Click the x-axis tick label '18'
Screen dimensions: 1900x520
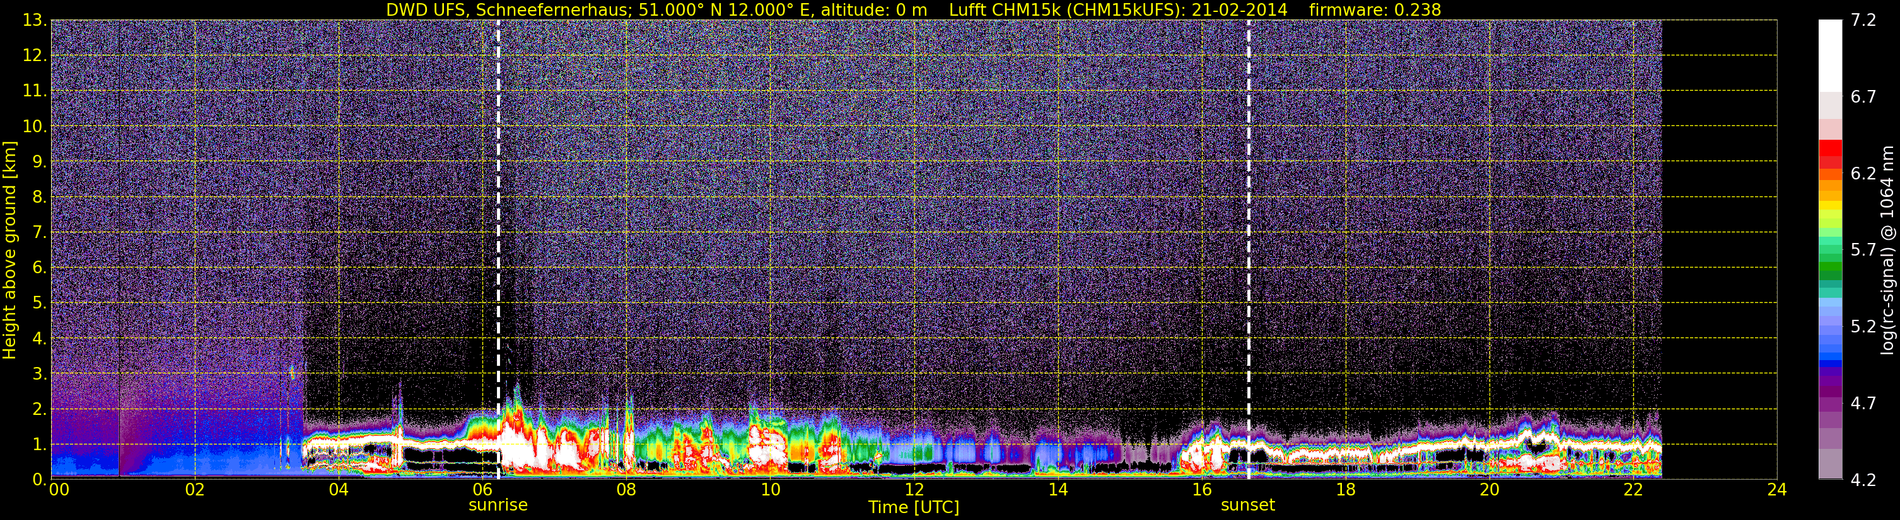coord(1345,490)
